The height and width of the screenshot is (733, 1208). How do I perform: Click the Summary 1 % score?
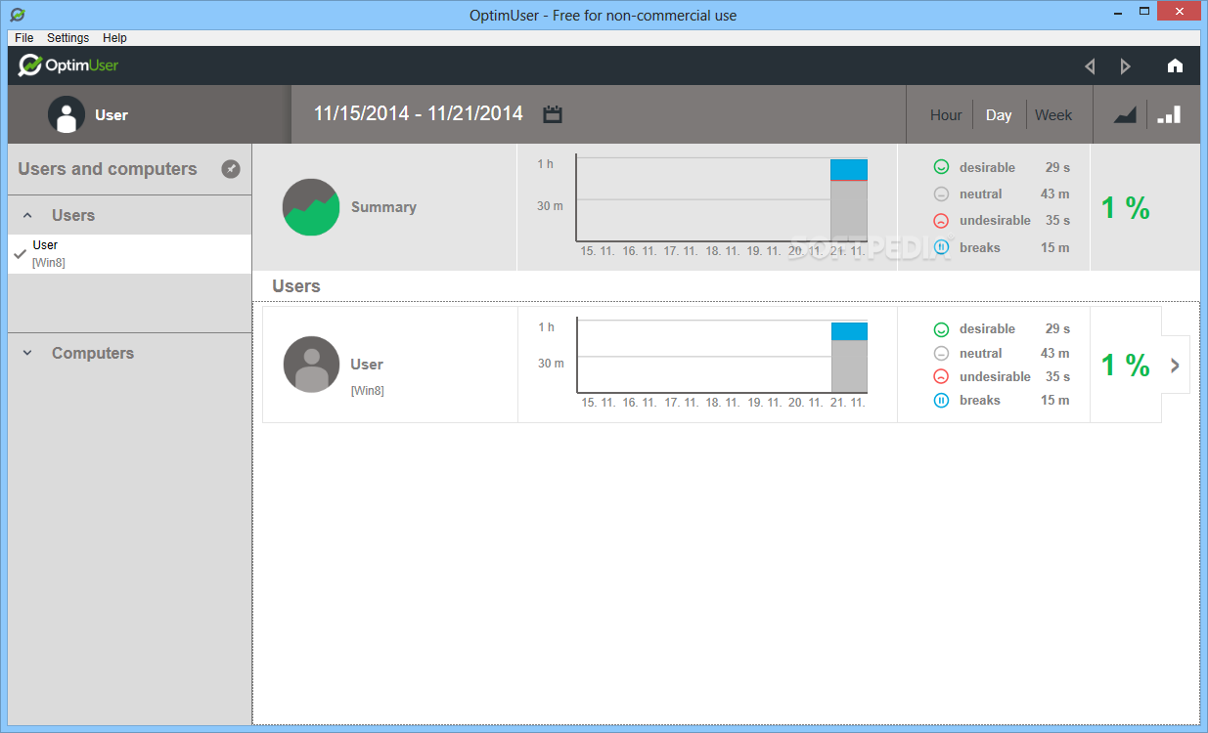click(x=1126, y=207)
